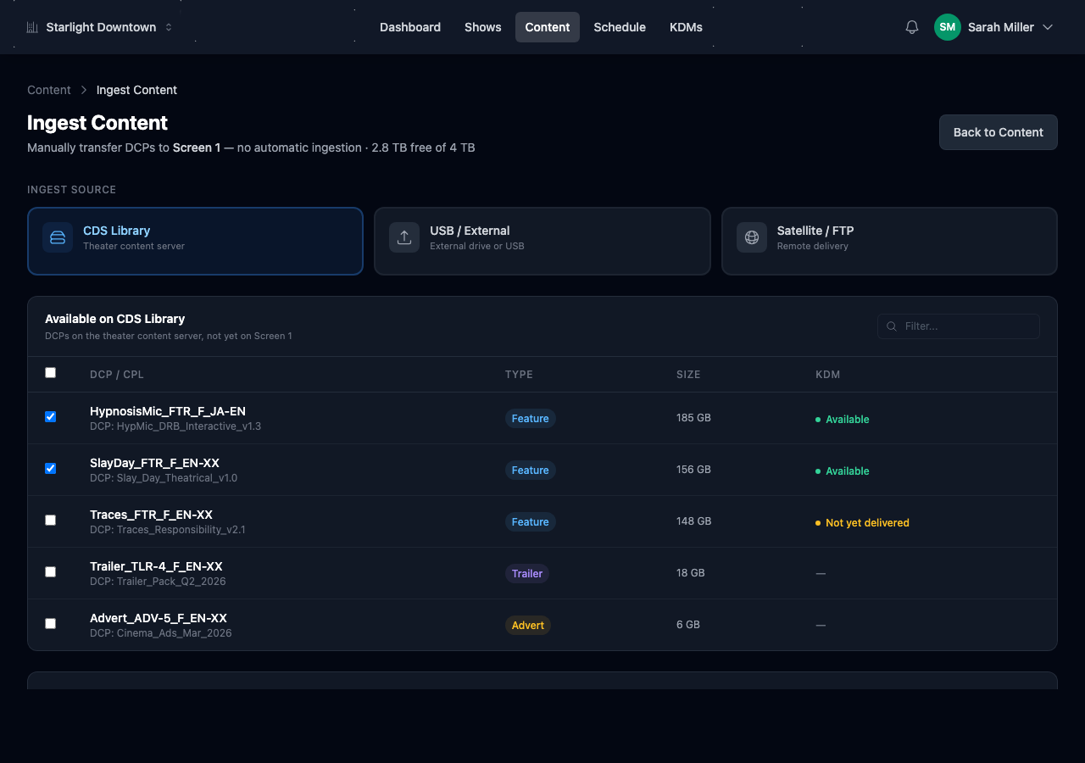This screenshot has width=1085, height=763.
Task: Go to the Schedule tab
Action: tap(620, 27)
